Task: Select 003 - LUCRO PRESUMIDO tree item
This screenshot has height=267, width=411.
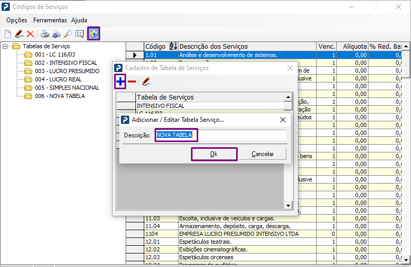Action: pos(67,71)
